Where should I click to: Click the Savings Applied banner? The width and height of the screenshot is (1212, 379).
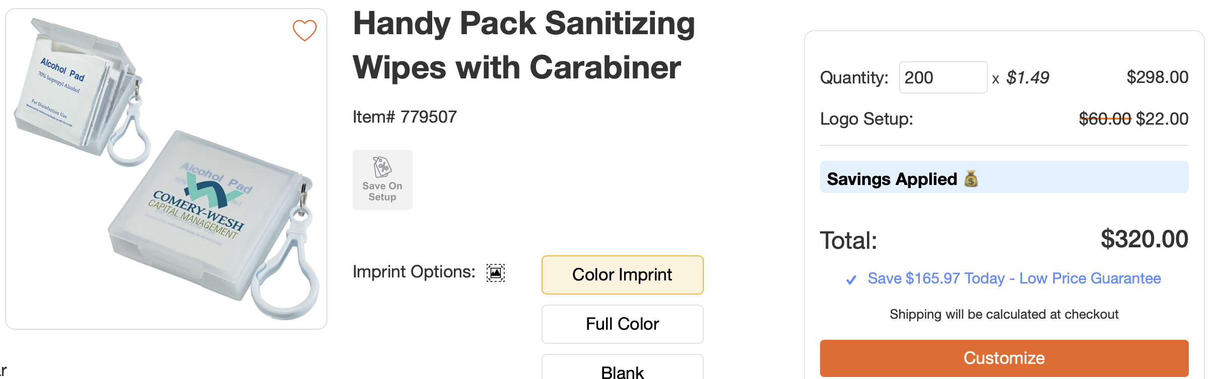(1004, 177)
